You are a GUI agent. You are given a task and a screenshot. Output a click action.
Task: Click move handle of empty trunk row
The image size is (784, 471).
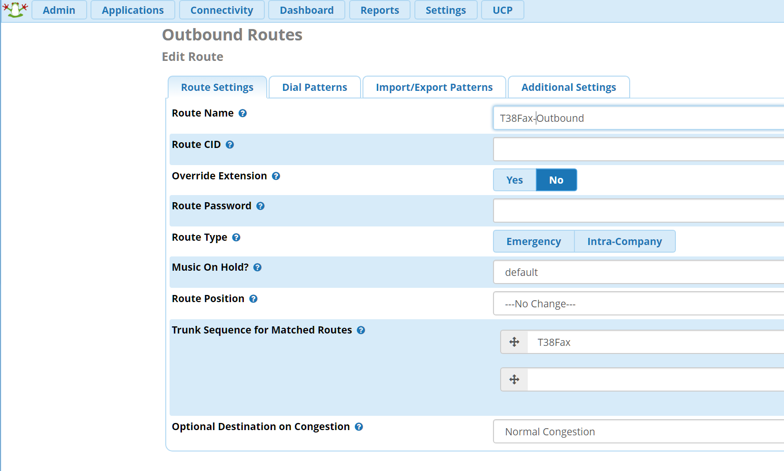[x=514, y=380]
